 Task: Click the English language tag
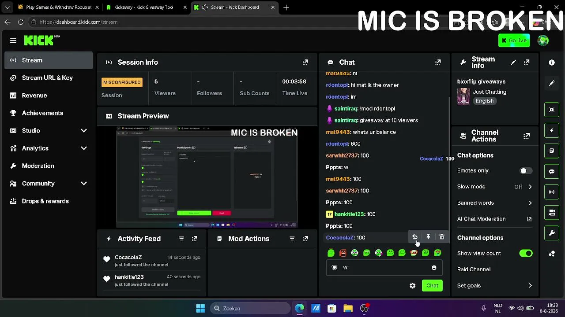pyautogui.click(x=484, y=101)
